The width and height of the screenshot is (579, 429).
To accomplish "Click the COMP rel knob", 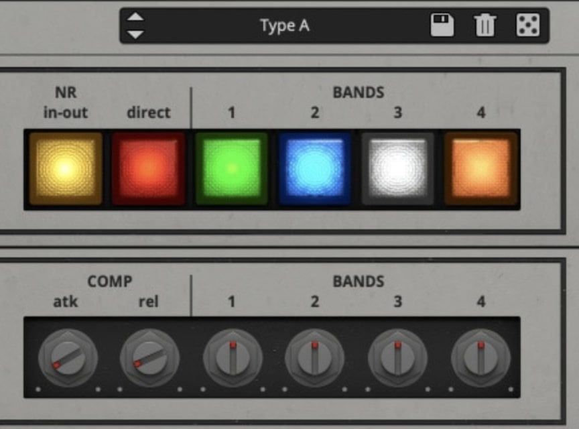I will coord(149,358).
